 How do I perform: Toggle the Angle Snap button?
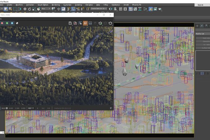(x=73, y=9)
